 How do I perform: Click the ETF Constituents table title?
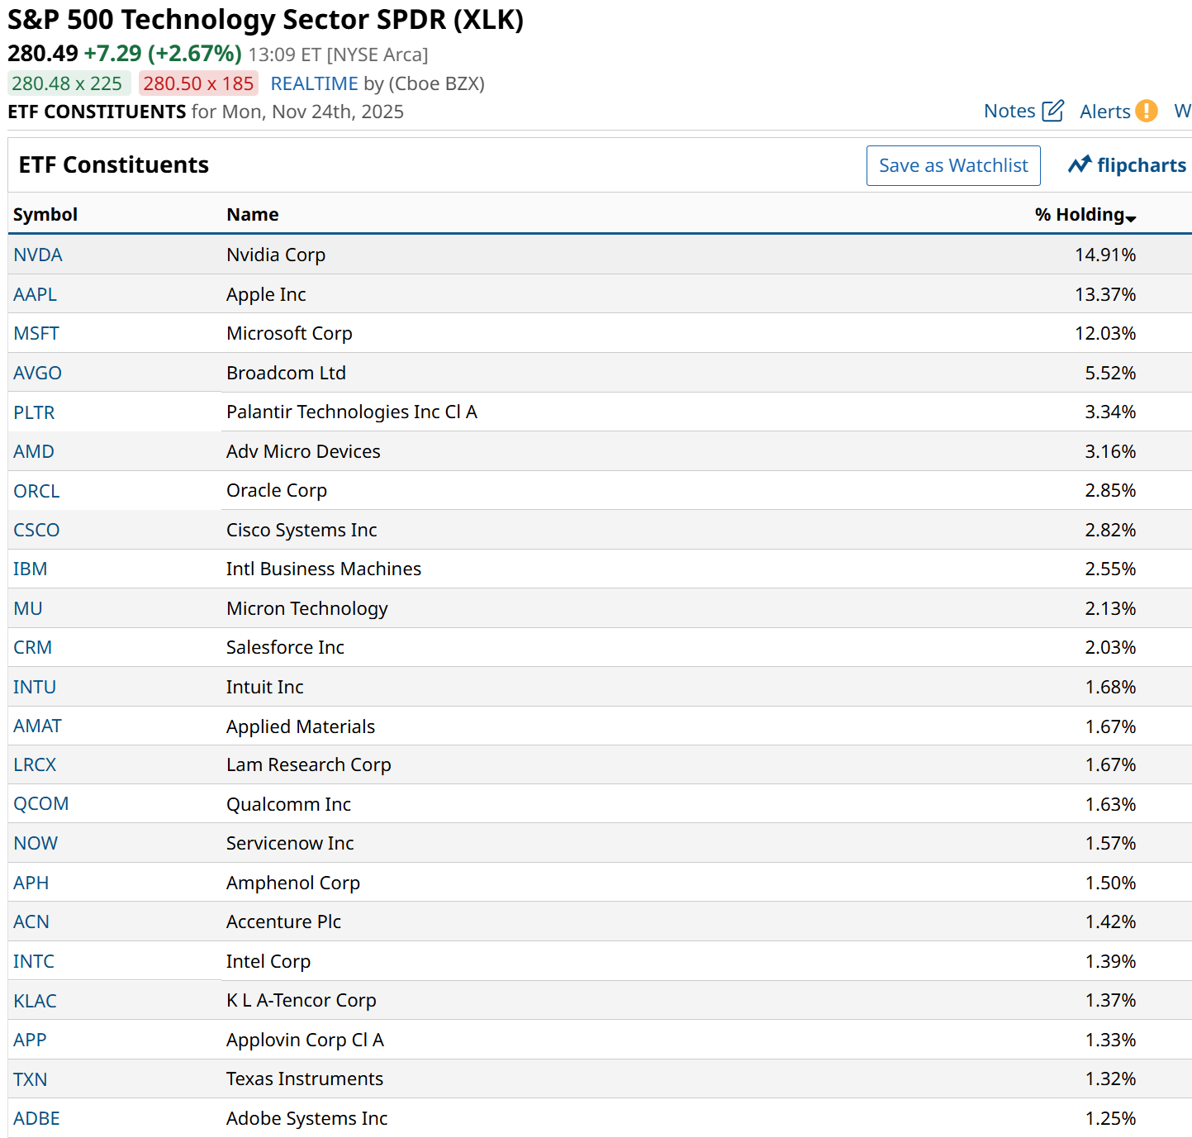[x=114, y=164]
